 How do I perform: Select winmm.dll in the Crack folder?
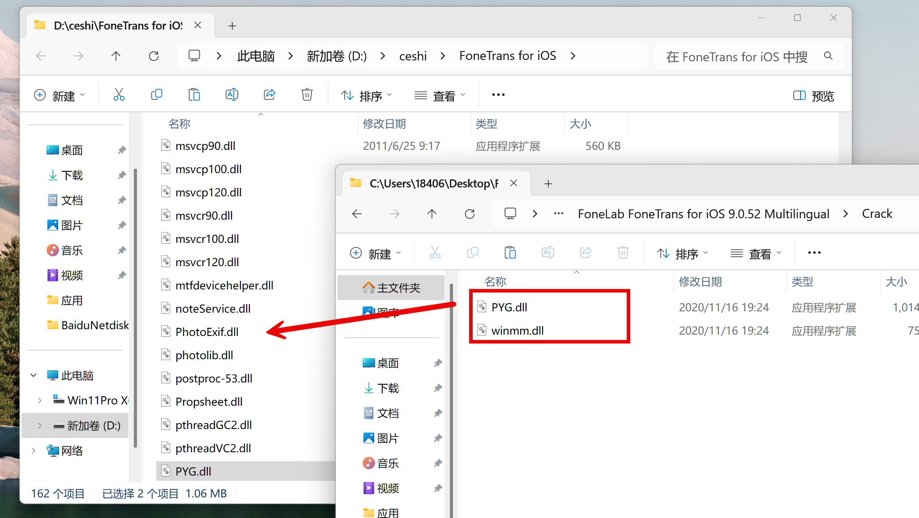tap(517, 331)
